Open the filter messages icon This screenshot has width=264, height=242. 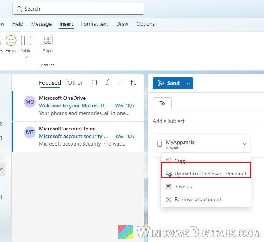pyautogui.click(x=120, y=82)
